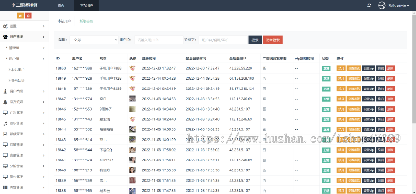Click 设置超管 button for user 18849
This screenshot has height=194, width=416.
[x=354, y=78]
